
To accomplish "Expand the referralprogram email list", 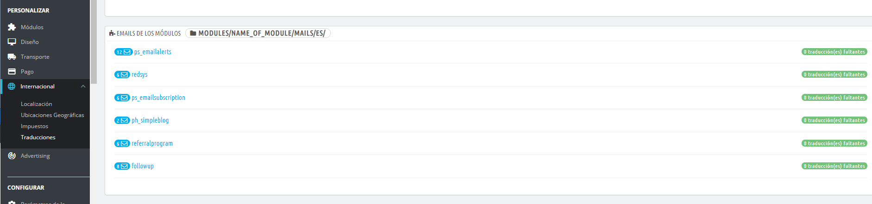I will click(152, 143).
